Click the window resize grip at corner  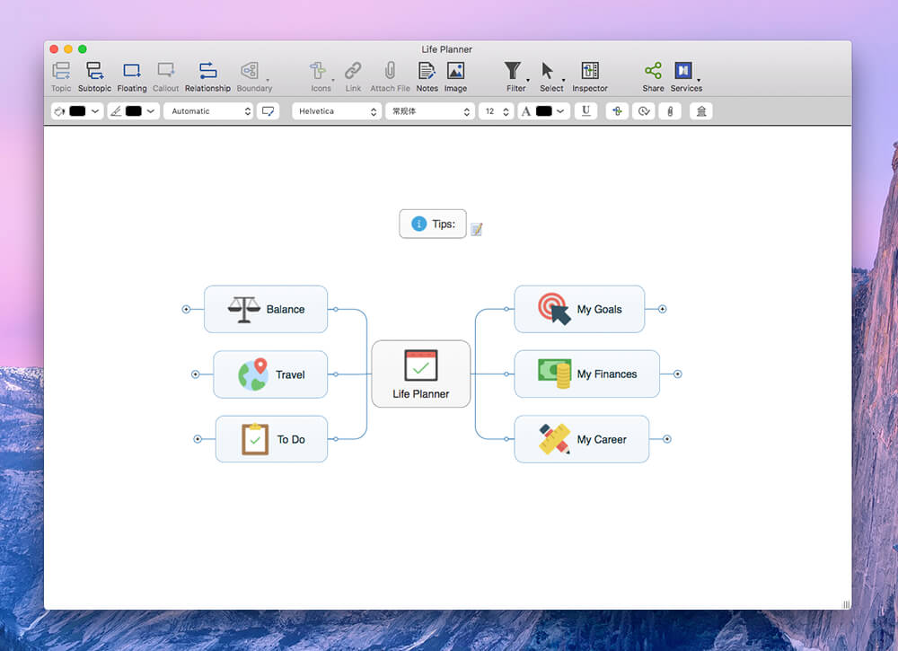[846, 604]
